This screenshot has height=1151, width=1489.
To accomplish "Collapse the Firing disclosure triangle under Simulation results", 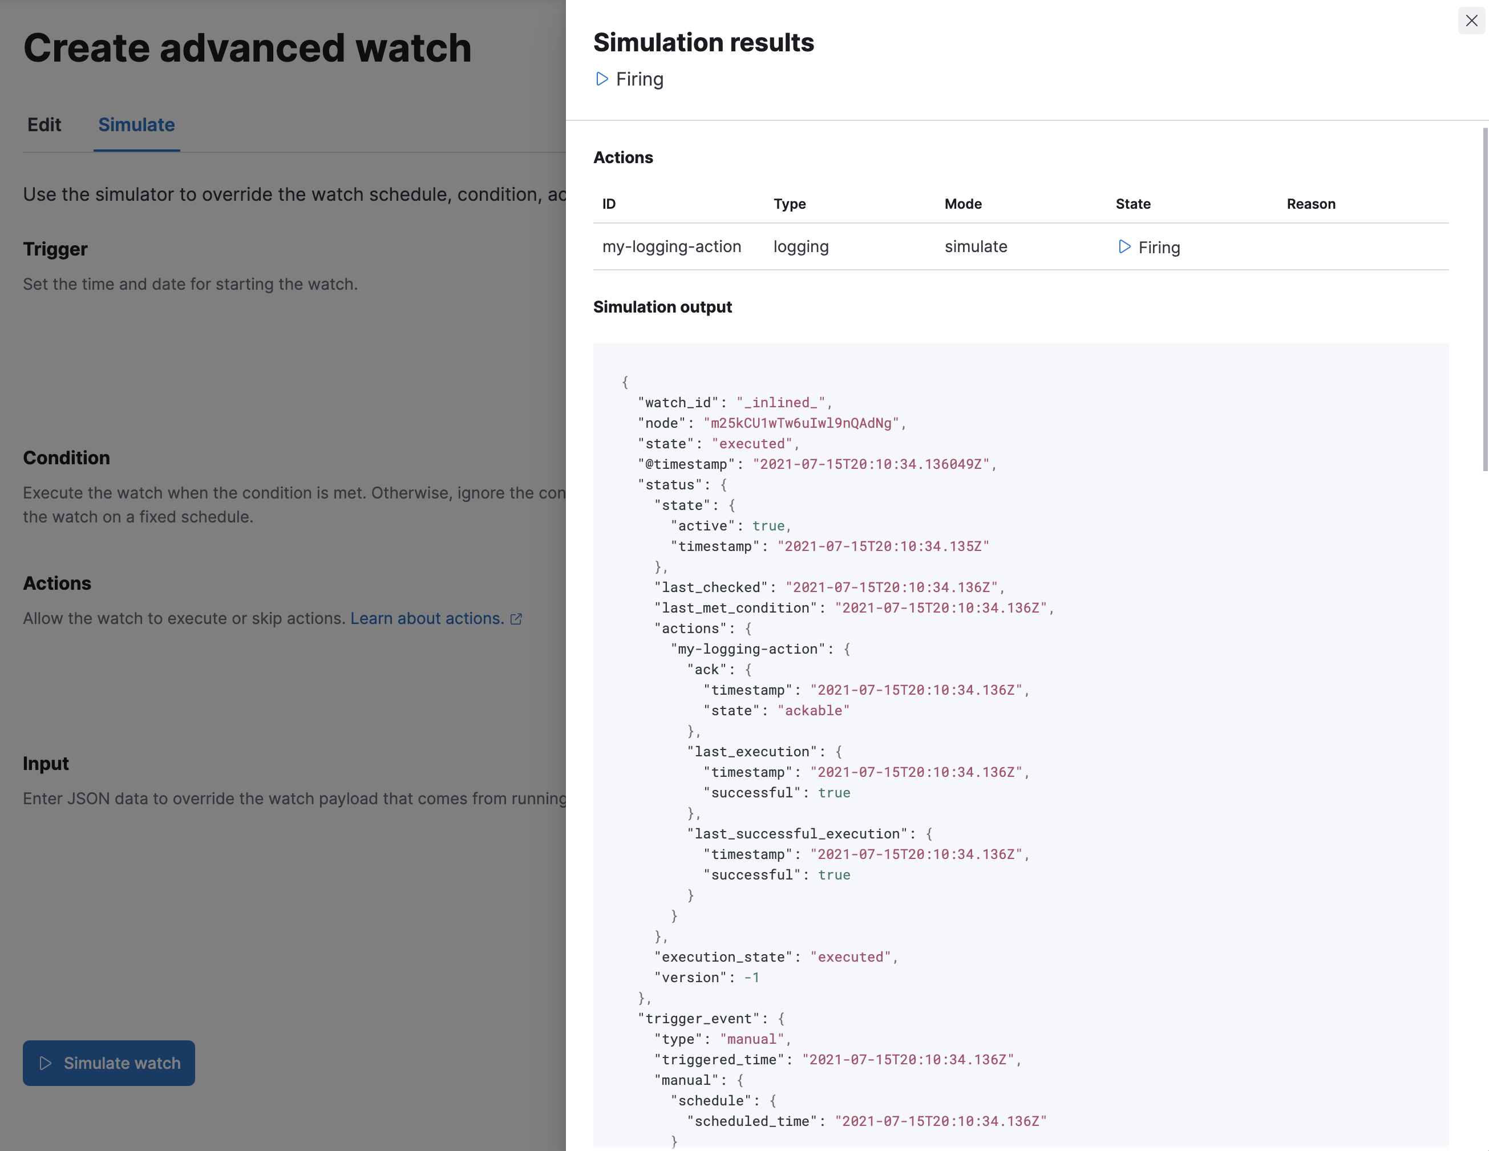I will [x=601, y=79].
